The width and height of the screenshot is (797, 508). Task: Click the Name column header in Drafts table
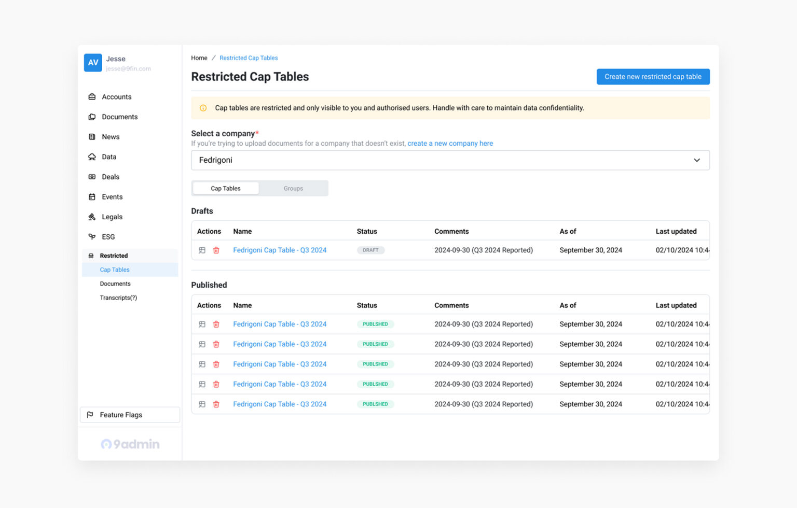[x=242, y=231]
